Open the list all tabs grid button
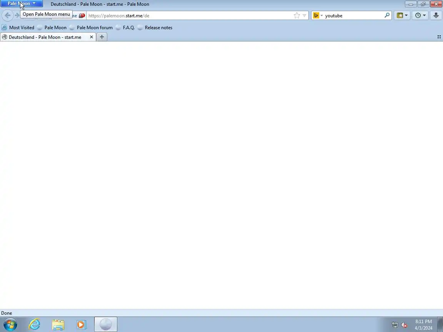This screenshot has width=443, height=332. tap(439, 37)
